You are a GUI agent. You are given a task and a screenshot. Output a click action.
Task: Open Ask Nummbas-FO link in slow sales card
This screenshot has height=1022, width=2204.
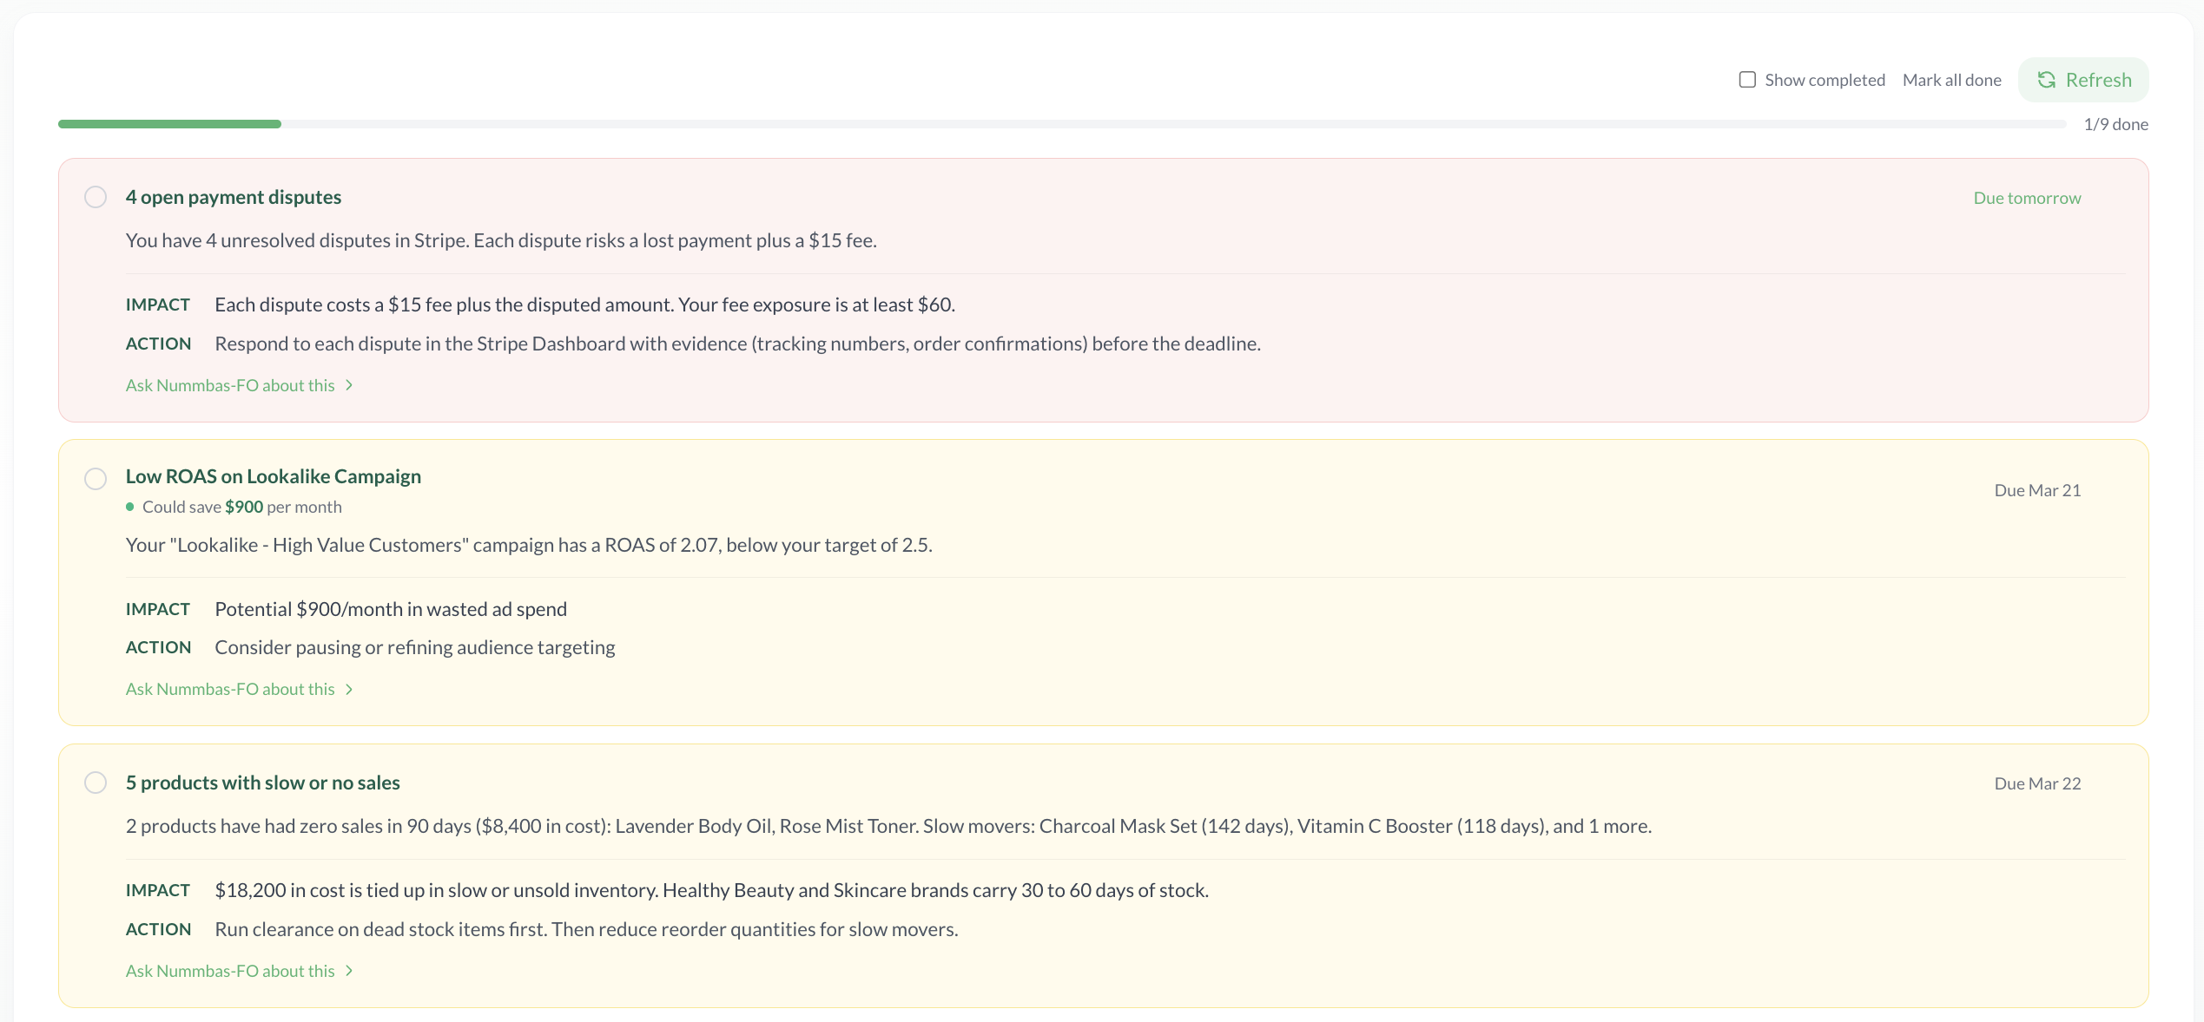pos(230,971)
